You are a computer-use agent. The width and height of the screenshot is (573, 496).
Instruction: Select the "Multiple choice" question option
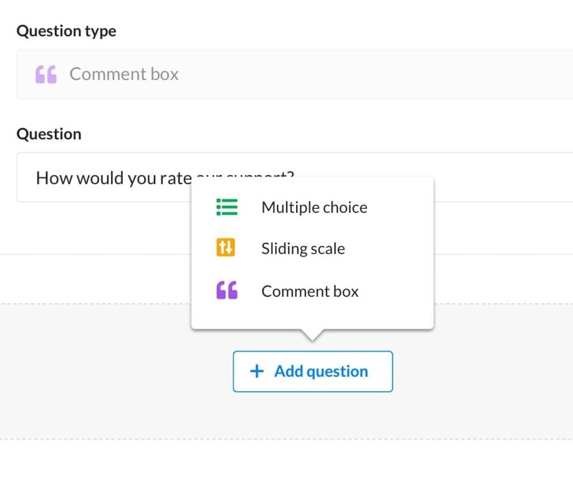pos(314,208)
